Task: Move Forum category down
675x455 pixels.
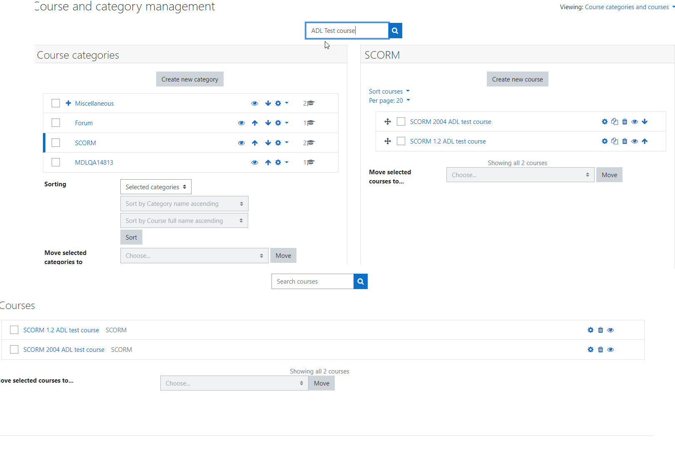Action: tap(268, 123)
